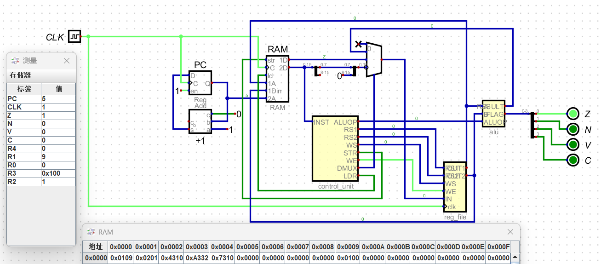
Task: Select the R1 row value 9
Action: (58, 156)
